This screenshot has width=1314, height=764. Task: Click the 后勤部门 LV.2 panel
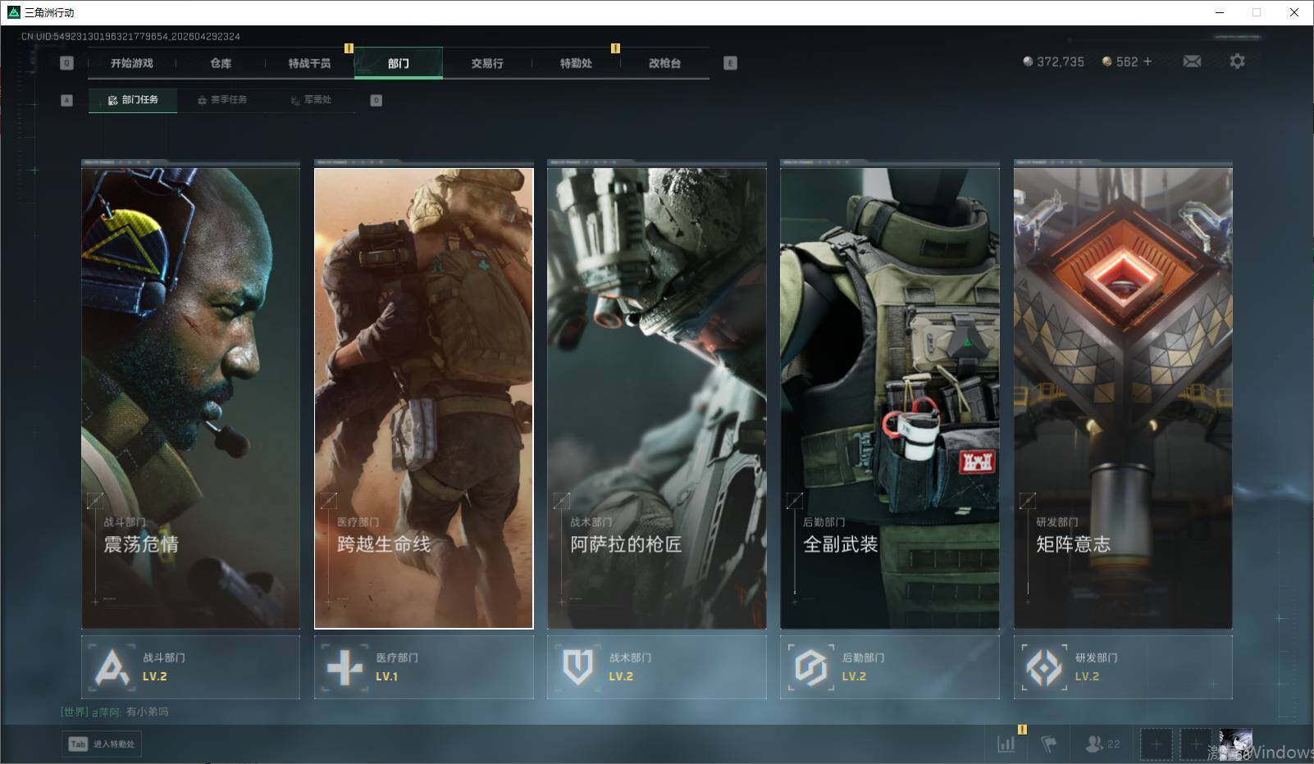890,667
